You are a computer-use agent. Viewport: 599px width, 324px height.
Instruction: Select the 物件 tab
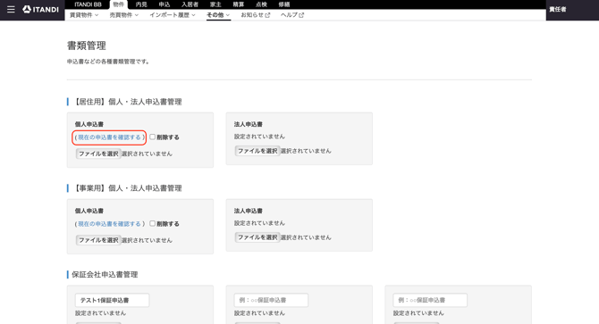[119, 4]
